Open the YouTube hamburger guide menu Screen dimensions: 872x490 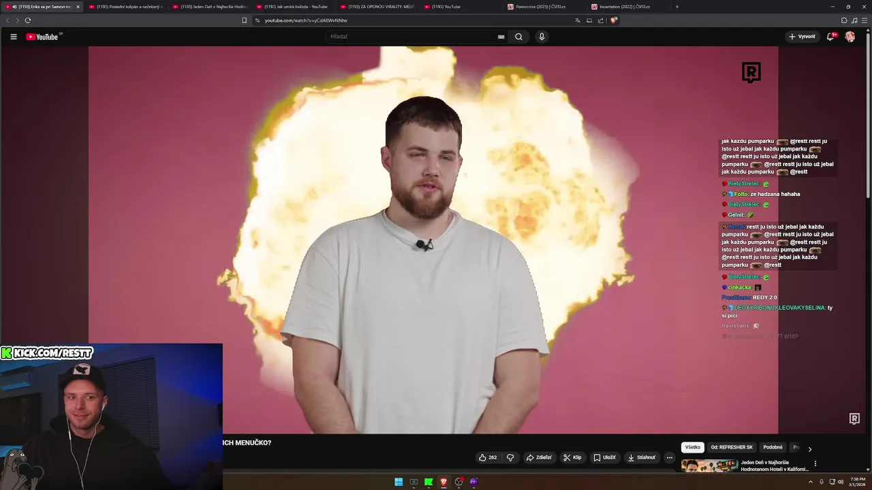point(13,37)
